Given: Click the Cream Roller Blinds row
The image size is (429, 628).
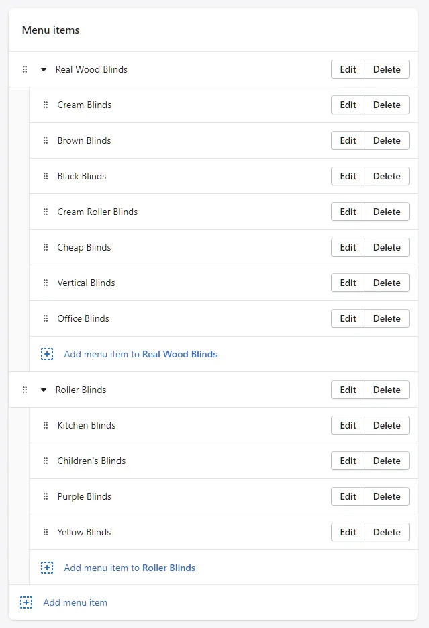Looking at the screenshot, I should (97, 212).
